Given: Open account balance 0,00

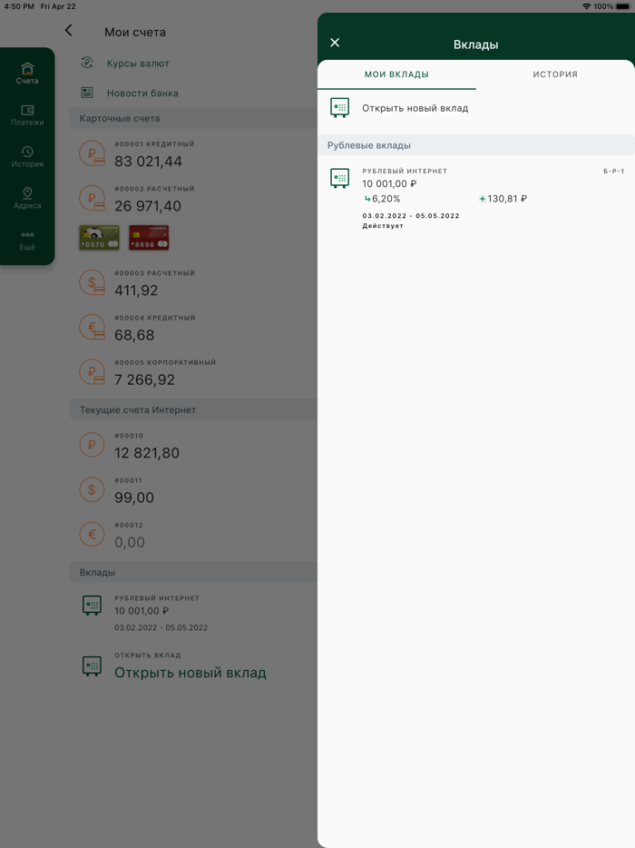Looking at the screenshot, I should coord(130,542).
